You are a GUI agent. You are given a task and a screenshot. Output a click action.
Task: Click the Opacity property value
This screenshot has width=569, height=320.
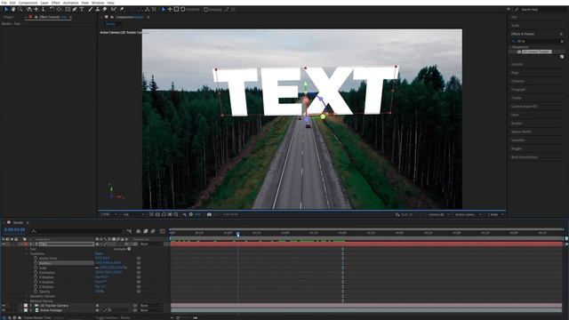pyautogui.click(x=99, y=292)
